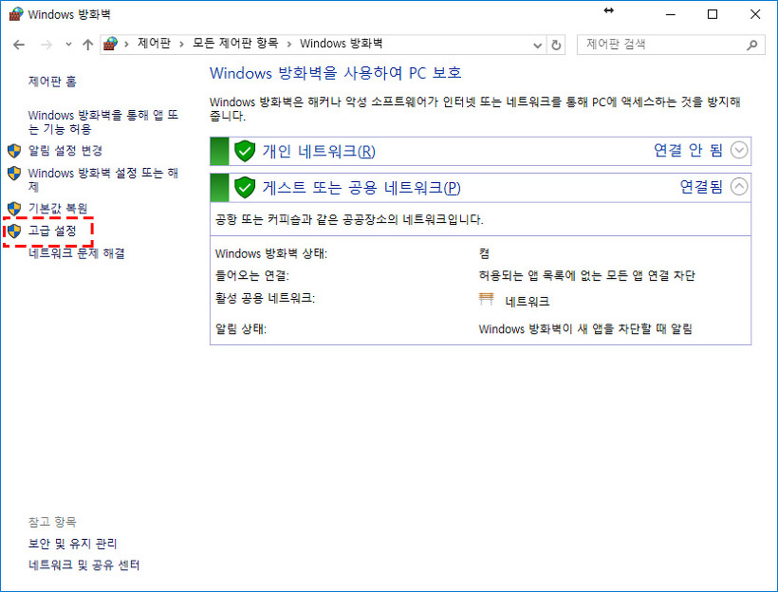This screenshot has height=592, width=778.
Task: Click shield icon beside 고급 설정
Action: tap(14, 231)
